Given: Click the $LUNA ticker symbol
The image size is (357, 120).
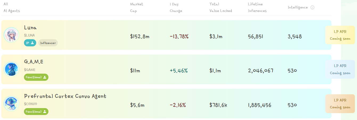Looking at the screenshot, I should 29,35.
